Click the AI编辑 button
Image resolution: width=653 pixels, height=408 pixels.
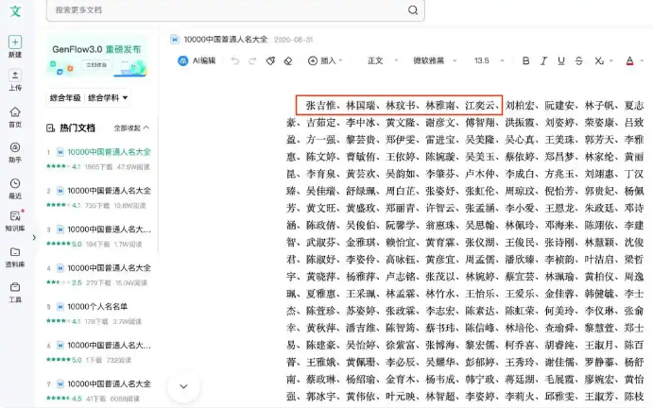coord(197,60)
